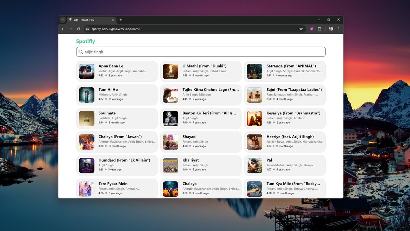
Task: Open Baaton Ko Teri album cover
Action: pos(170,118)
